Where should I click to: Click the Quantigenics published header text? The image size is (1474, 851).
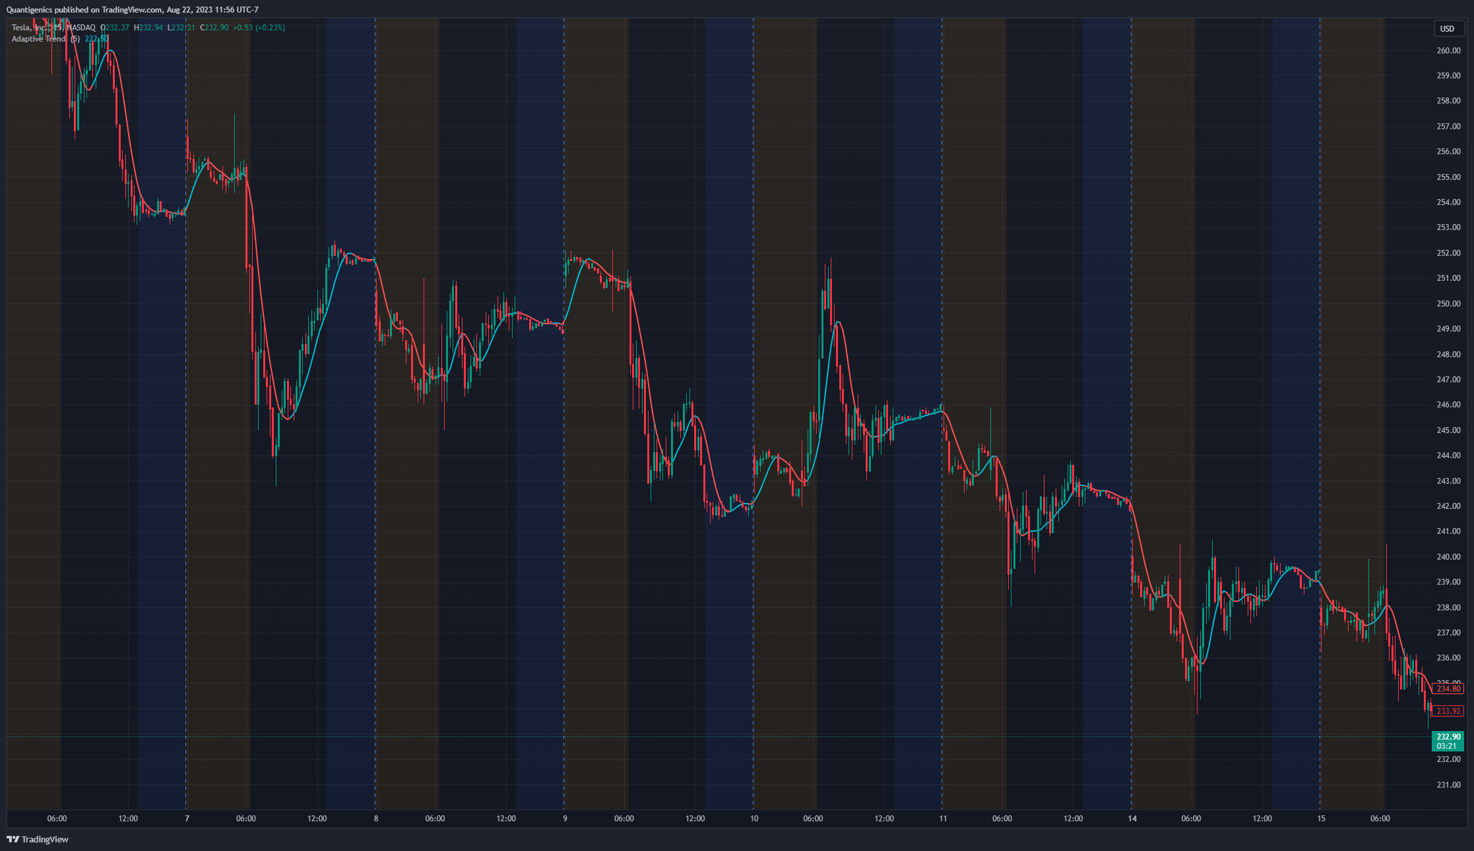(x=132, y=10)
